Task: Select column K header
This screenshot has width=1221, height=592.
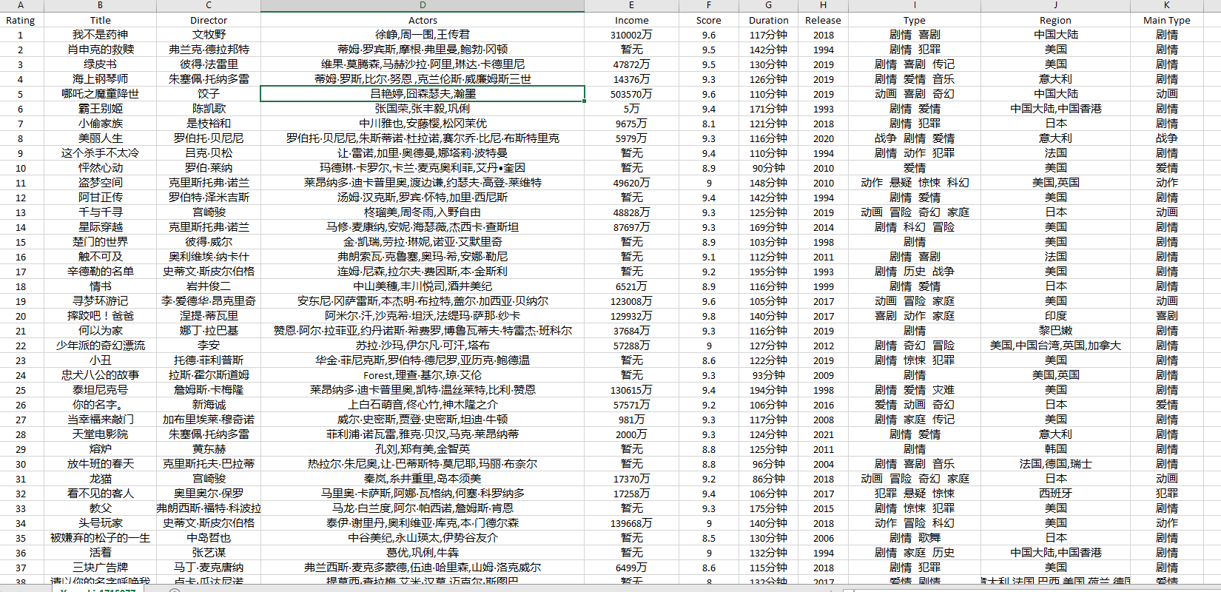Action: [x=1167, y=5]
